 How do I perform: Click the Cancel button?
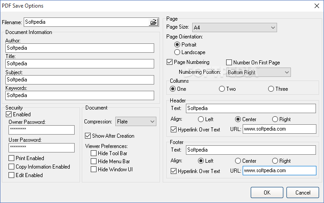point(303,193)
